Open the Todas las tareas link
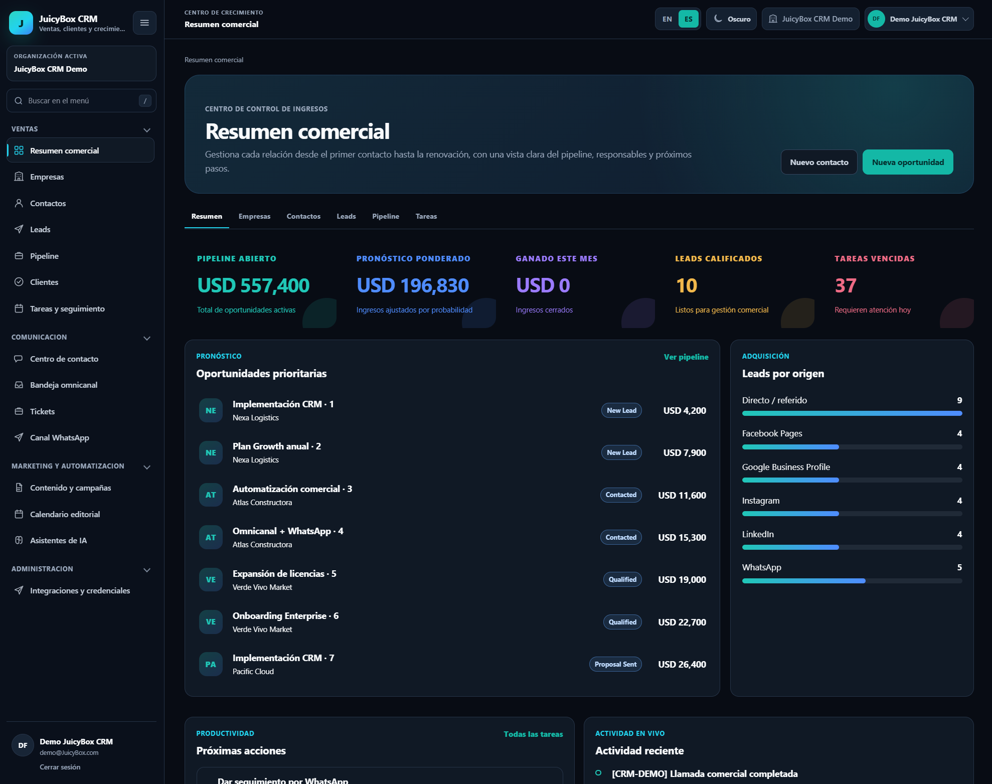The height and width of the screenshot is (784, 992). pyautogui.click(x=533, y=734)
